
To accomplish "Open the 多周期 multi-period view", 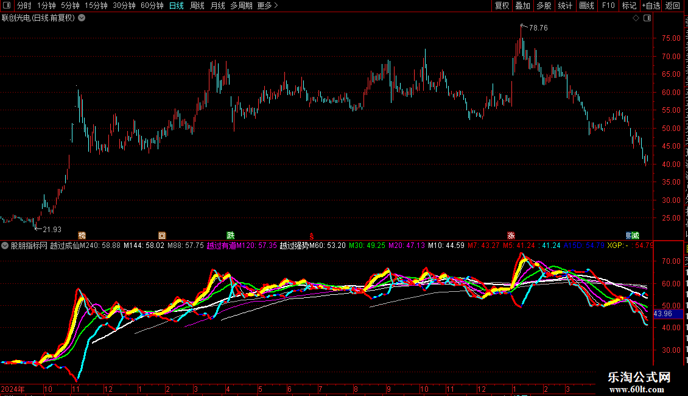I will click(241, 5).
